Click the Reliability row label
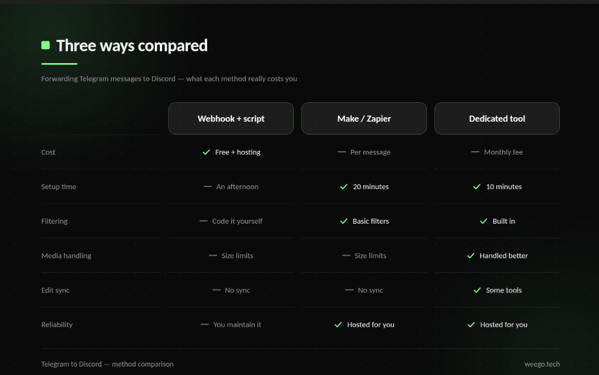Screen dimensions: 599x375 coord(57,325)
